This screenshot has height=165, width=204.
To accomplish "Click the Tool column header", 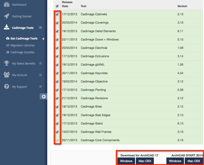I will point(83,6).
